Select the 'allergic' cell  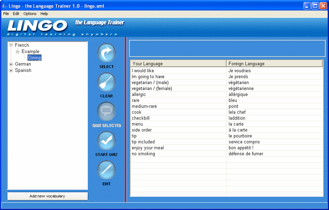click(178, 94)
